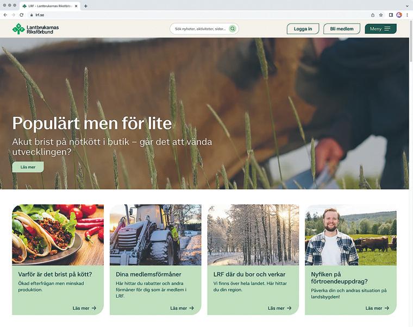
Task: Select the LRF Lantbrukarnas Riksförbund browser tab
Action: click(47, 6)
